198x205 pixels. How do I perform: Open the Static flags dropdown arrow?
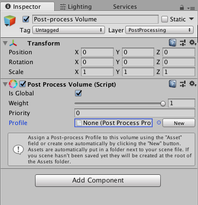(191, 19)
